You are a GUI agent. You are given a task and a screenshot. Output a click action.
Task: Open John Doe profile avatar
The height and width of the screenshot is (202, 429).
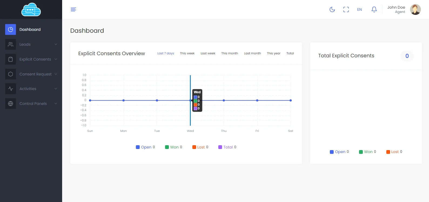[x=415, y=9]
